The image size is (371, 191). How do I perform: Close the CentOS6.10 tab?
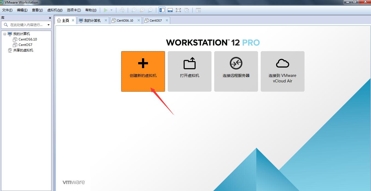click(139, 20)
